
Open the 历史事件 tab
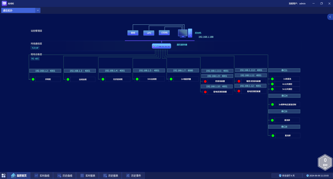tap(133, 176)
